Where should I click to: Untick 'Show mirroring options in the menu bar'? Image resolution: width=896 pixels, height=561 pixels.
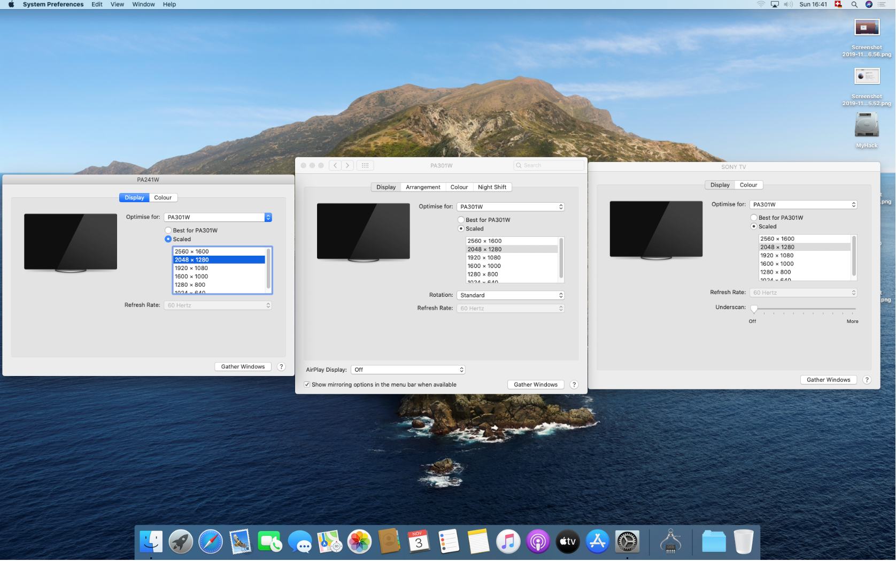point(307,385)
